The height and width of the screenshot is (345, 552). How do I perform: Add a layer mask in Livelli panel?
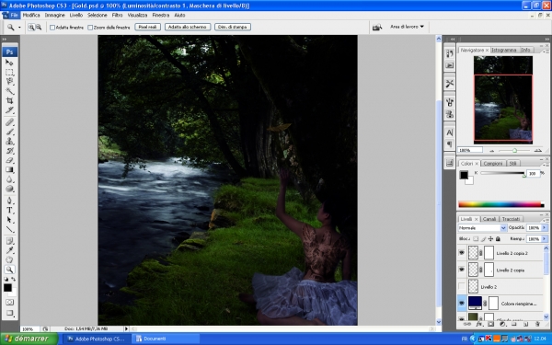[x=490, y=324]
